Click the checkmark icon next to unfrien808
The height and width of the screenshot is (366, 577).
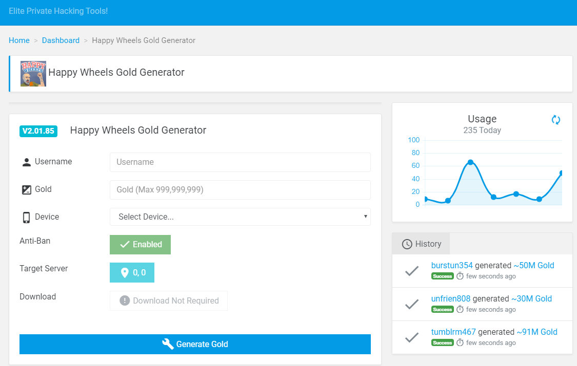(412, 305)
